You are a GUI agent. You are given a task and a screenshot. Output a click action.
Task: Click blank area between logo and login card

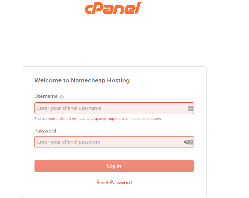(x=114, y=41)
